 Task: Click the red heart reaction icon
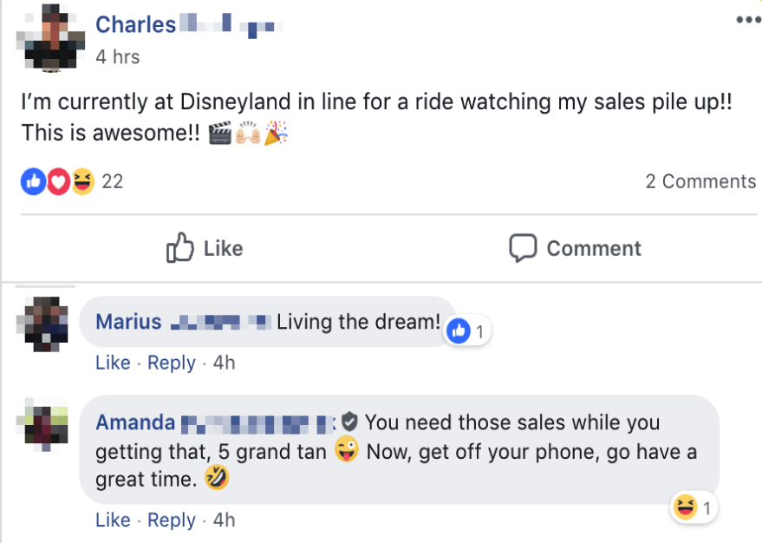[x=57, y=181]
